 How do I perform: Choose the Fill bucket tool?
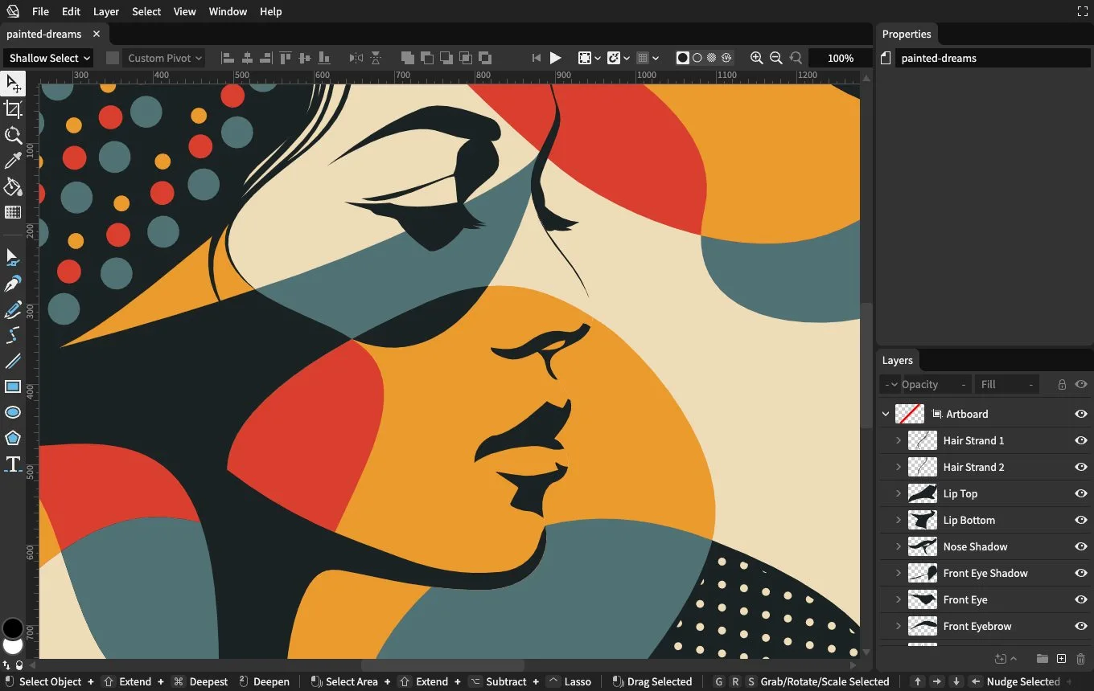pos(13,186)
